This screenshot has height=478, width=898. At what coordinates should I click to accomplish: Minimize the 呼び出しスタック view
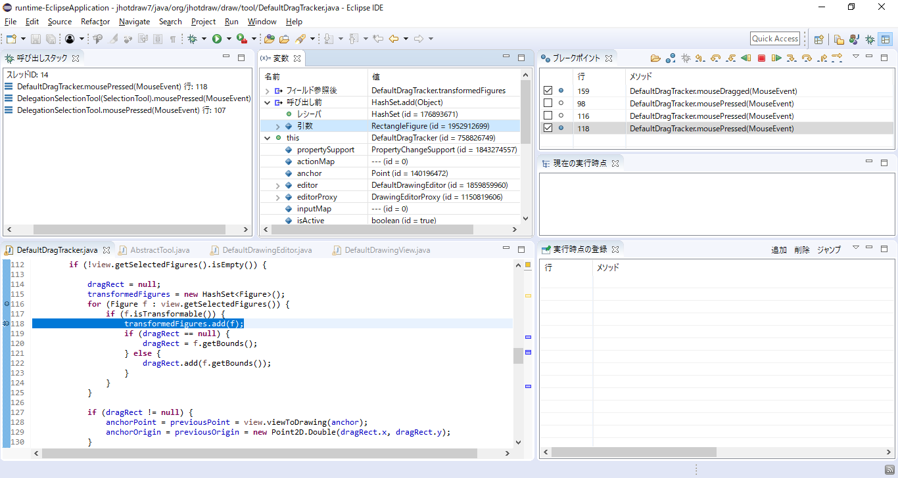click(x=226, y=58)
